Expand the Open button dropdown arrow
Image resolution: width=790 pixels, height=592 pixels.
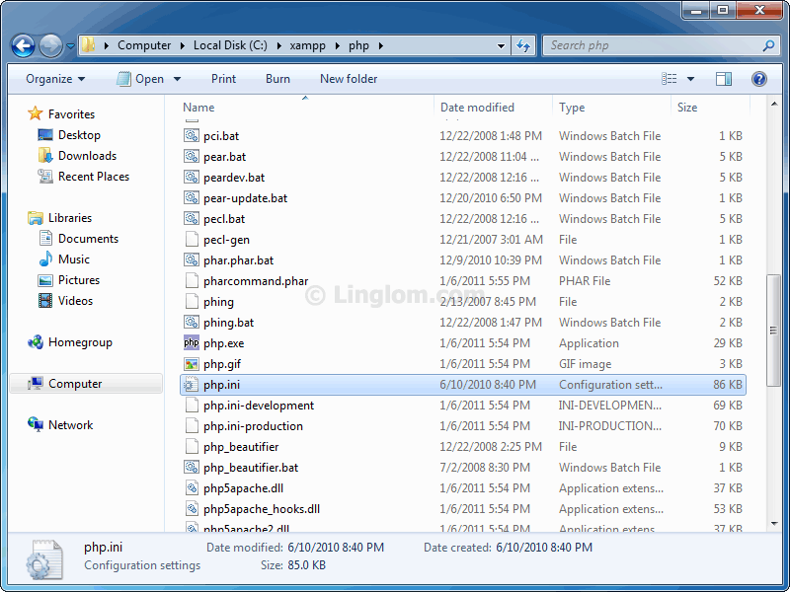(x=177, y=79)
